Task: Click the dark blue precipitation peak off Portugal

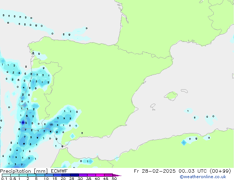Action: click(x=23, y=122)
